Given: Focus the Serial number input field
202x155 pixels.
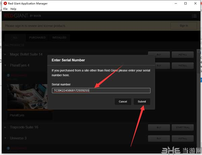Looking at the screenshot, I should coord(101,91).
